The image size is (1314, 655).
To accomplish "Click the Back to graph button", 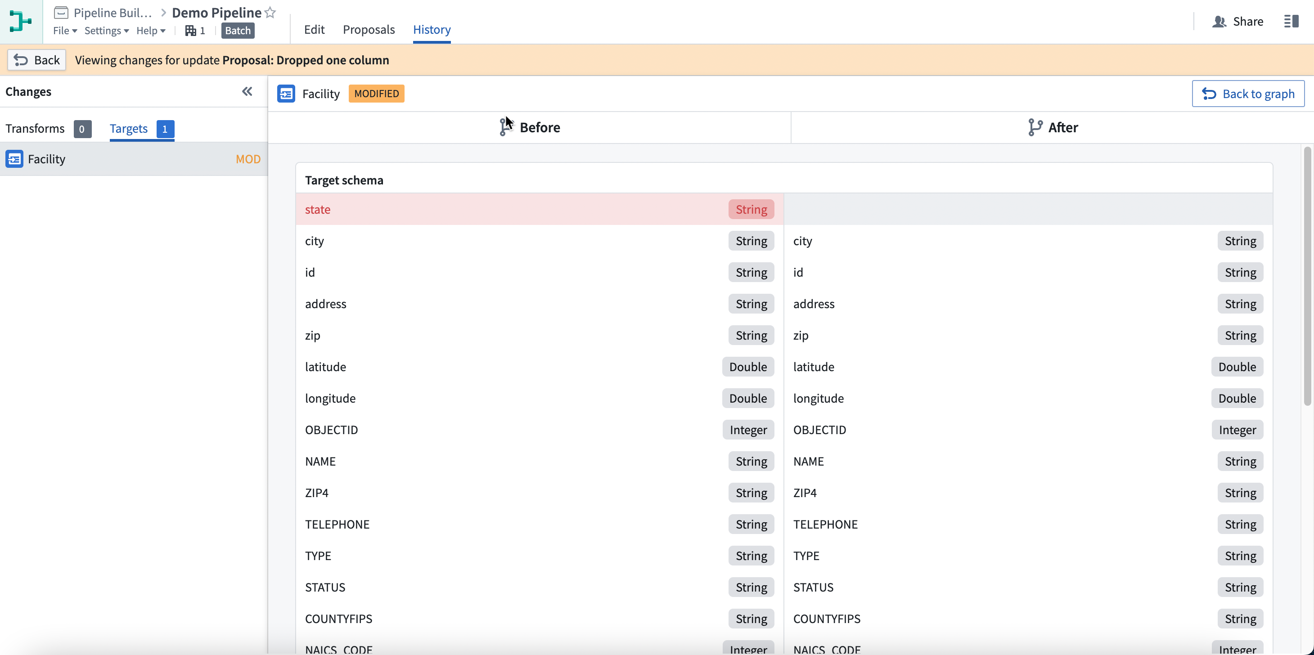I will point(1248,94).
